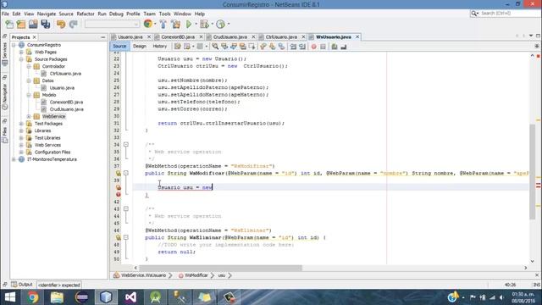Expand the WebService package
Viewport: 542px width, 305px height.
tap(29, 116)
